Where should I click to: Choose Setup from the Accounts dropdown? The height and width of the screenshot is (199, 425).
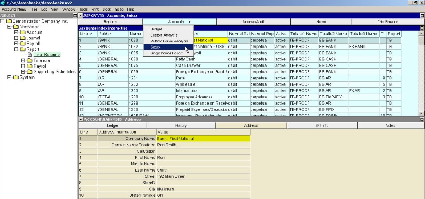click(155, 47)
